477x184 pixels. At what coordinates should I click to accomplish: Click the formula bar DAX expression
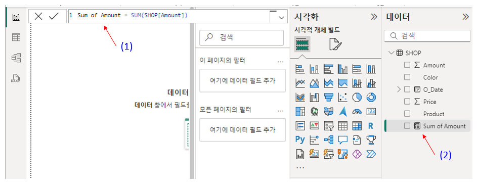[x=133, y=16]
